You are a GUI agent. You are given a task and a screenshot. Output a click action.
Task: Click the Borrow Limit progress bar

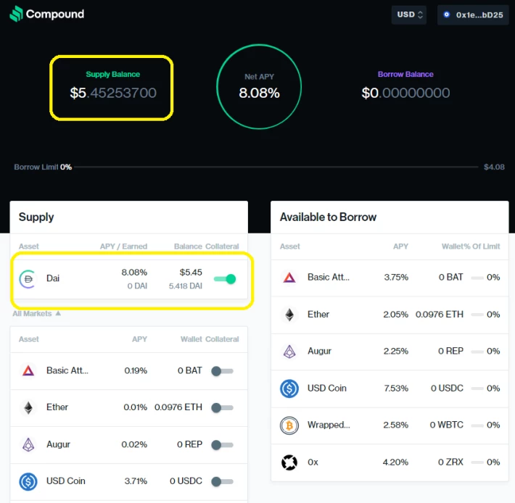276,167
